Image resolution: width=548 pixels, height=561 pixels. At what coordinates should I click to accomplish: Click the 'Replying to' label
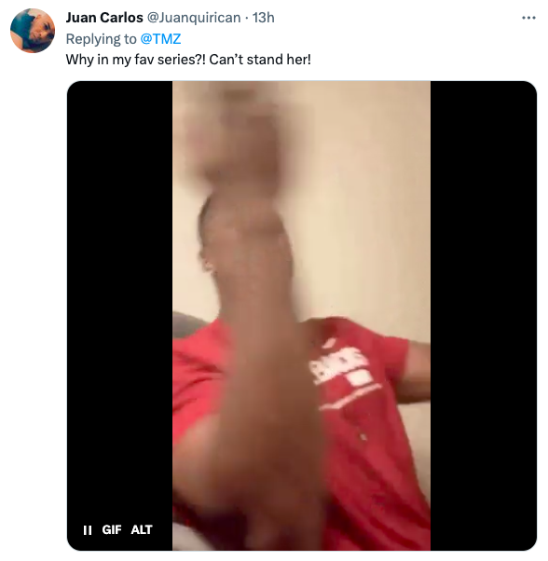point(102,38)
